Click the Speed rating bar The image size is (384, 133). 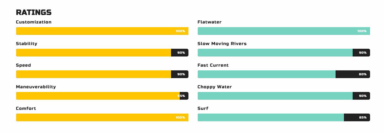(102, 74)
